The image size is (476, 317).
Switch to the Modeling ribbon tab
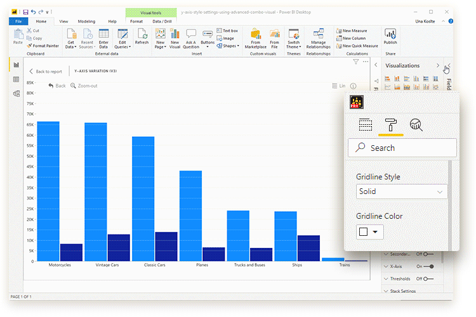click(86, 21)
